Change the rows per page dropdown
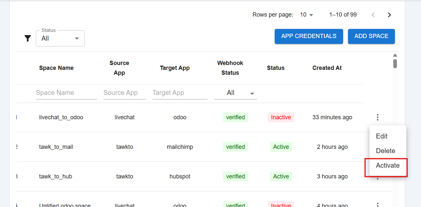This screenshot has width=421, height=207. (x=306, y=15)
